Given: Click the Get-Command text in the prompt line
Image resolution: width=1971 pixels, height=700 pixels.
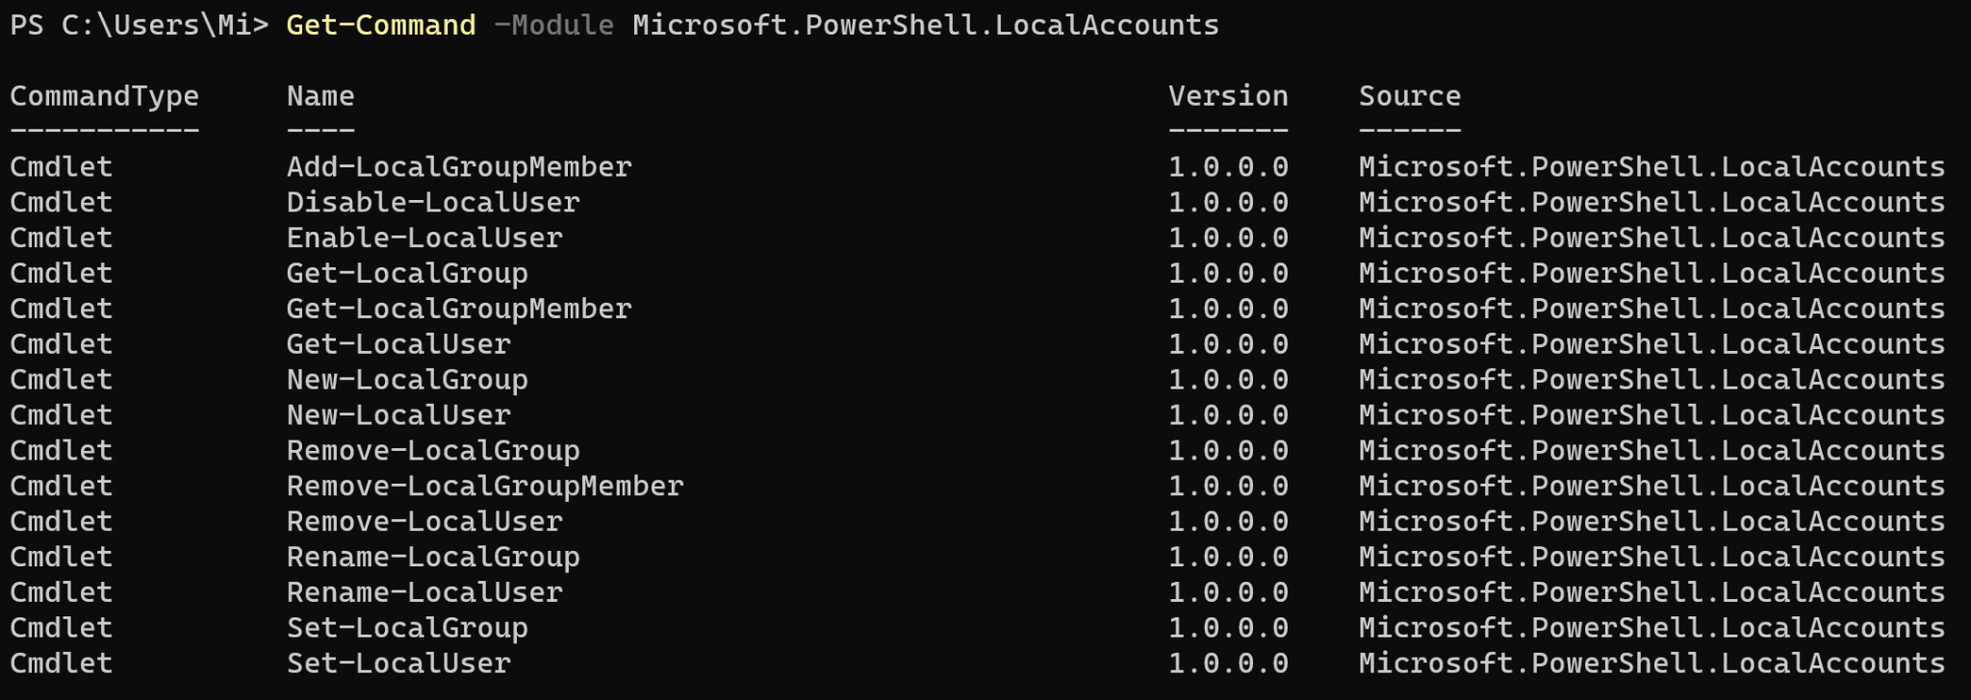Looking at the screenshot, I should point(380,25).
